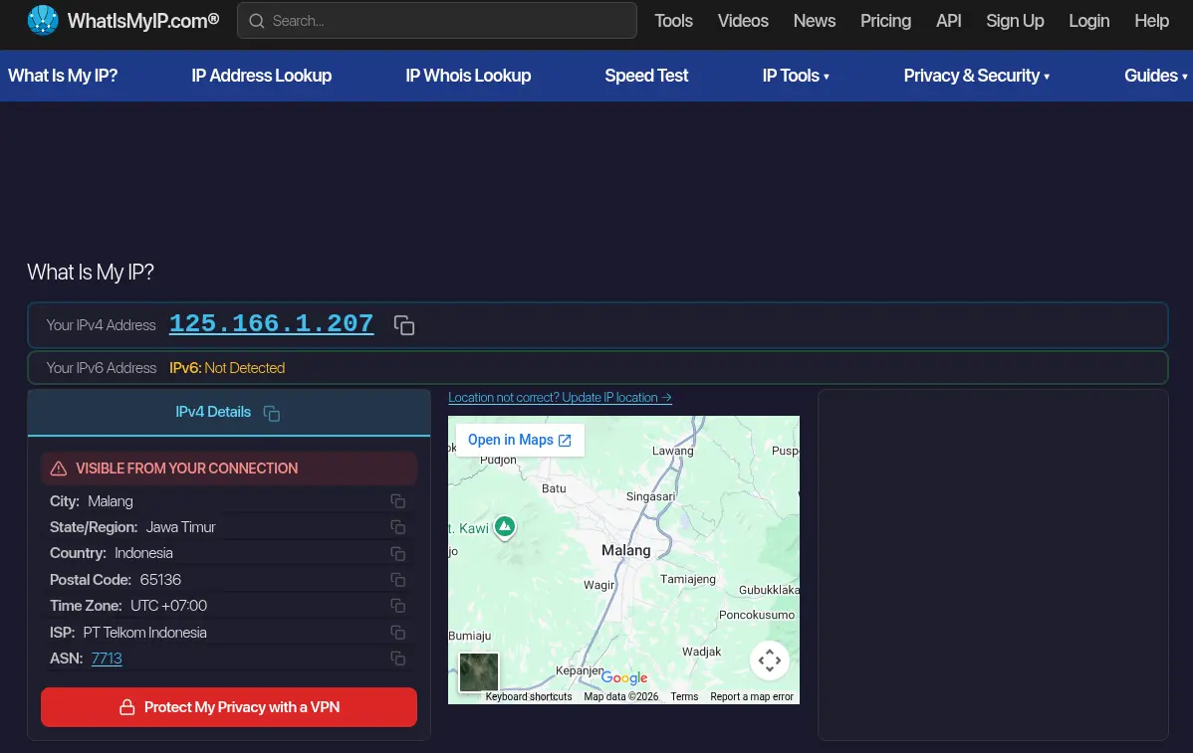Copy the State/Region value Jawa Timur
The image size is (1193, 753).
tap(398, 527)
